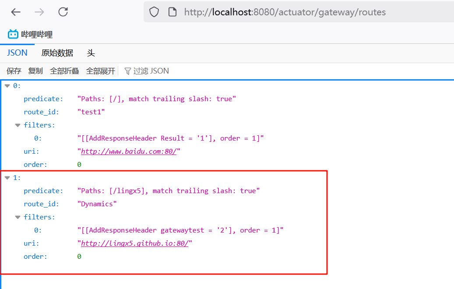Viewport: 454px width, 289px height.
Task: Reload the page with the refresh icon
Action: (x=63, y=12)
